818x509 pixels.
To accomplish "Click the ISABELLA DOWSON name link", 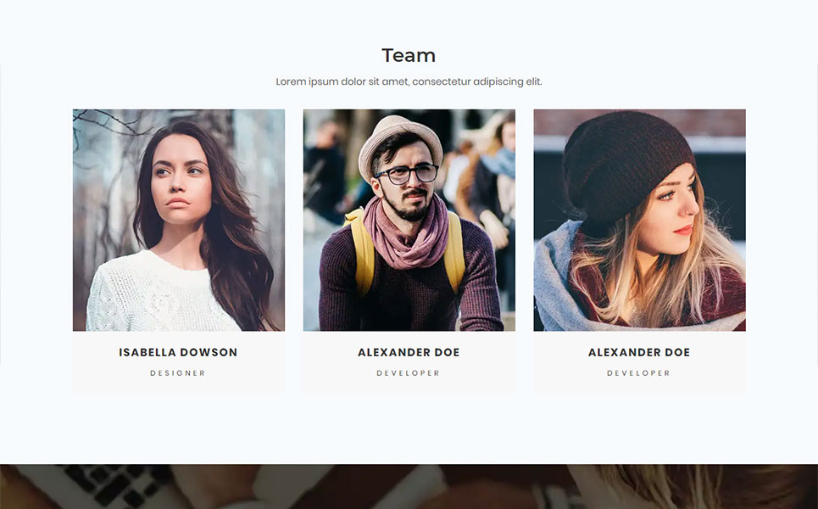I will [x=178, y=352].
